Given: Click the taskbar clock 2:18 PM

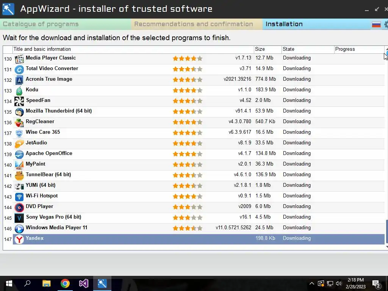Looking at the screenshot, I should pos(355,280).
